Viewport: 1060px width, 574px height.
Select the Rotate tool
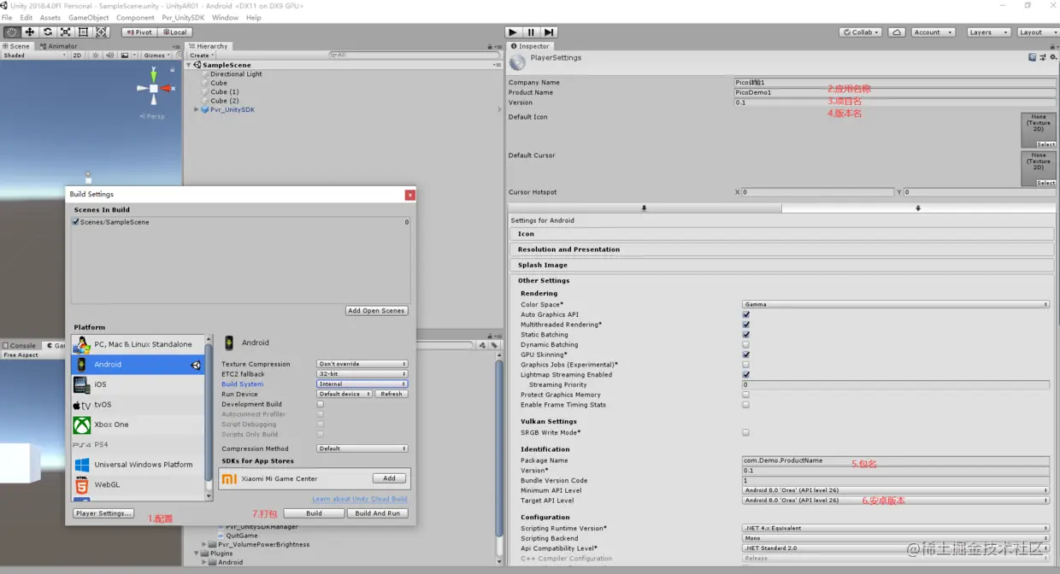47,32
